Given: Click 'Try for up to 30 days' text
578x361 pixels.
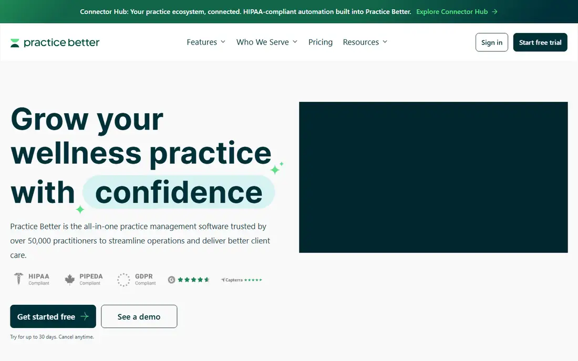Looking at the screenshot, I should [52, 337].
